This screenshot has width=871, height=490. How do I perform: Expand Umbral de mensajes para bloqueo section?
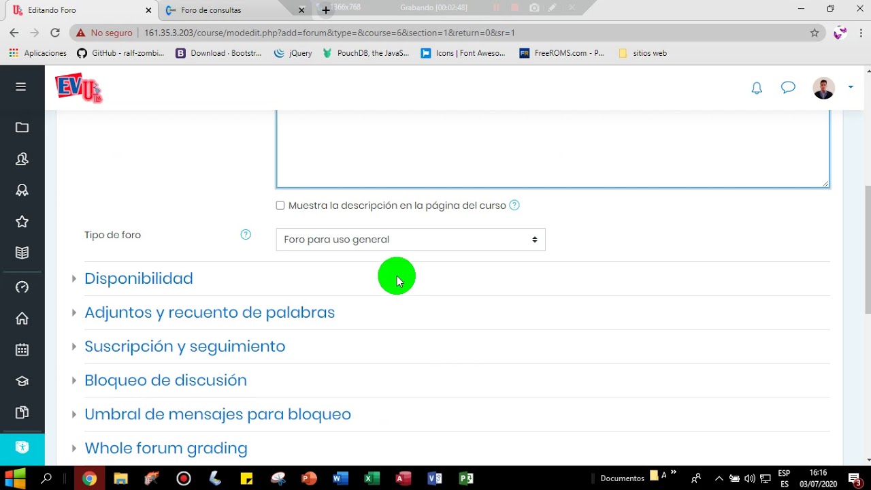coord(218,414)
